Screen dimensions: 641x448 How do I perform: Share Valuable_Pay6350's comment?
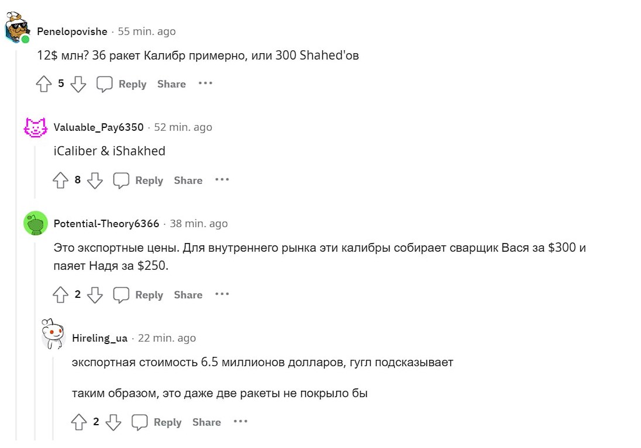188,180
